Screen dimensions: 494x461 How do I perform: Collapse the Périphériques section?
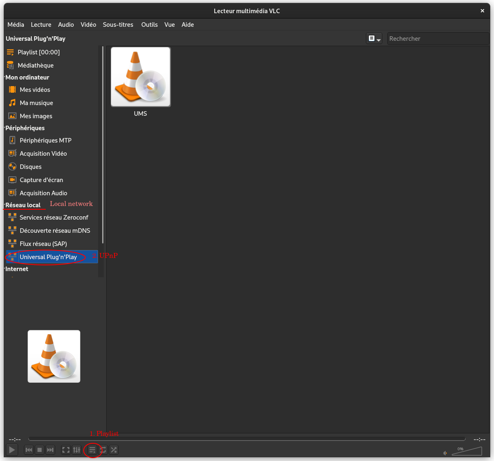25,128
